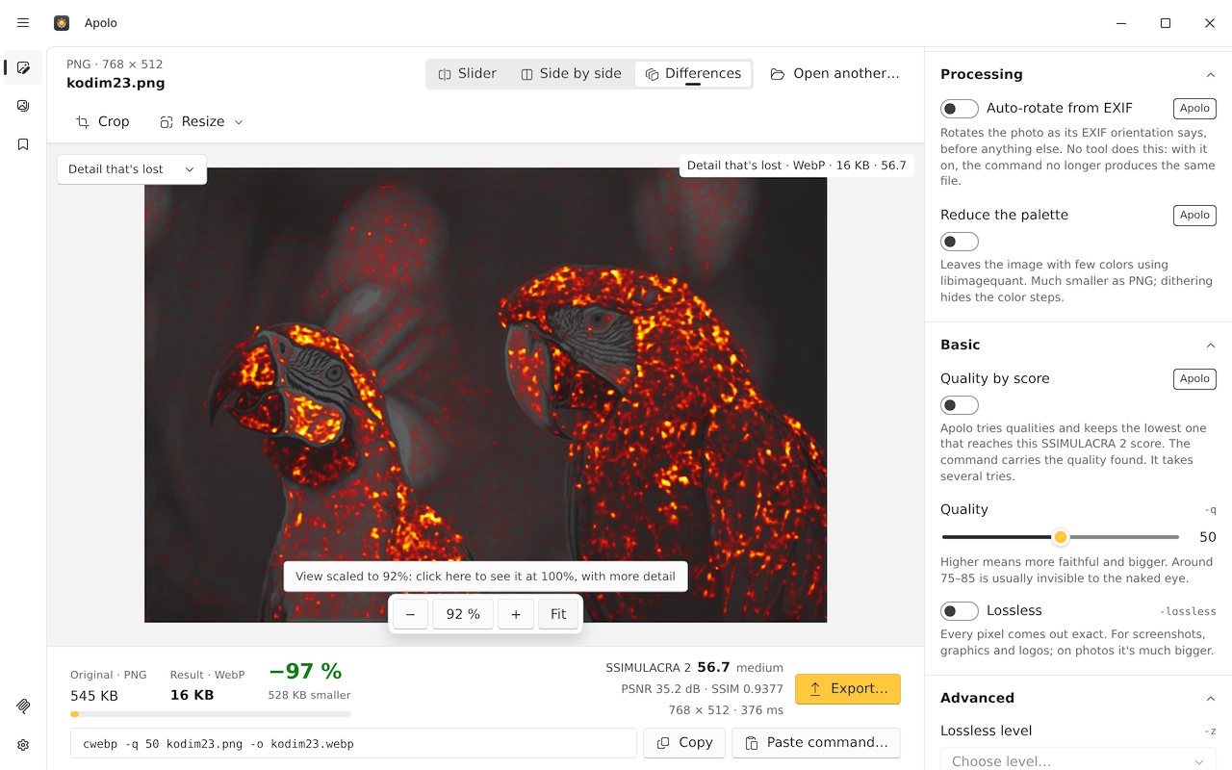The height and width of the screenshot is (770, 1232).
Task: Click the Apolo badge beside Reduce the palette
Action: coord(1194,216)
